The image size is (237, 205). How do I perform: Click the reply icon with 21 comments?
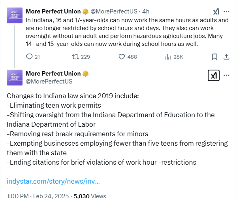tap(29, 57)
